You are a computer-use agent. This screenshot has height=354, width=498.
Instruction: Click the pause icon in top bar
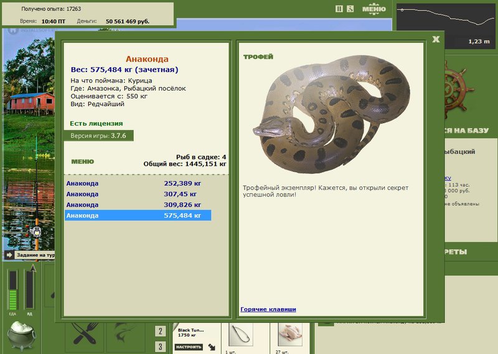point(339,9)
